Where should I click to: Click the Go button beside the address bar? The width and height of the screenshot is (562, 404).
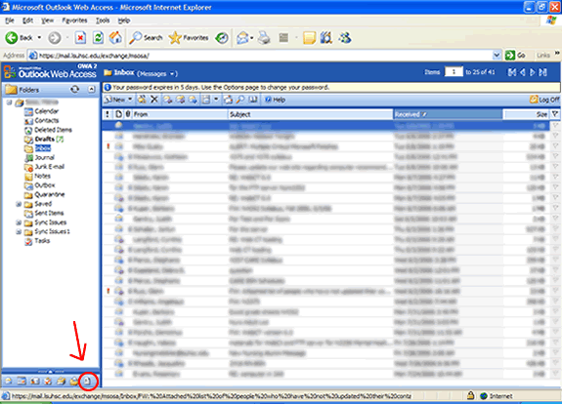click(x=515, y=55)
